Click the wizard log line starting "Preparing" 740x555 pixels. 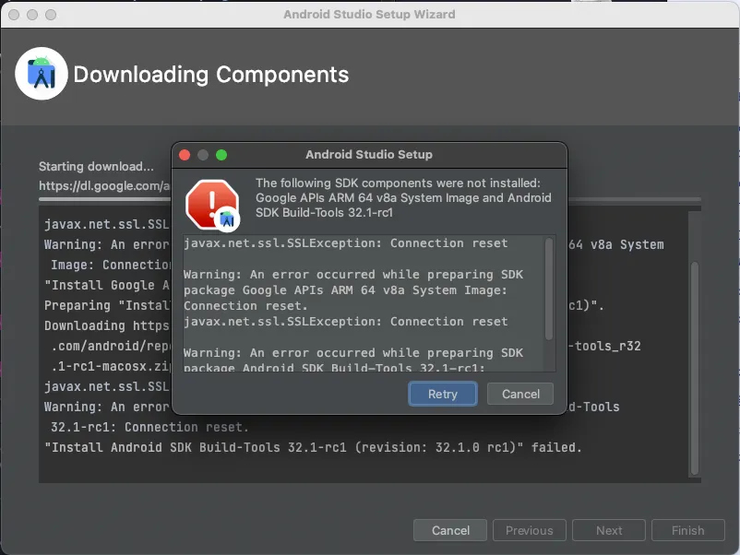(x=107, y=305)
